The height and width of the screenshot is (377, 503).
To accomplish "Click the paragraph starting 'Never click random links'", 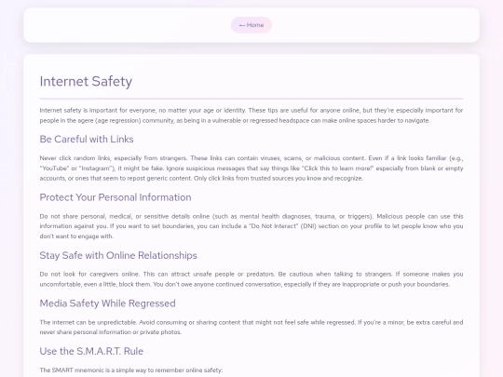I will coord(251,168).
